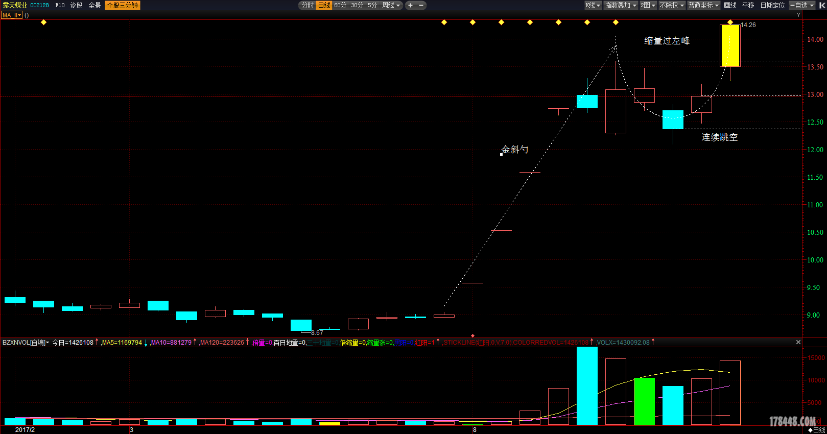Viewport: 827px width, 434px height.
Task: Open the K线 chart type dropdown
Action: point(593,5)
